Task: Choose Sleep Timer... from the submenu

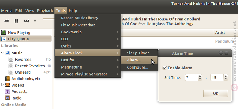Action: 139,53
